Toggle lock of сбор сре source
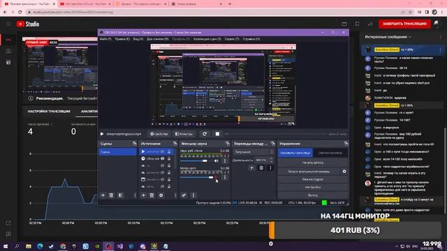Screen dimensions: 447x251 [x=169, y=158]
